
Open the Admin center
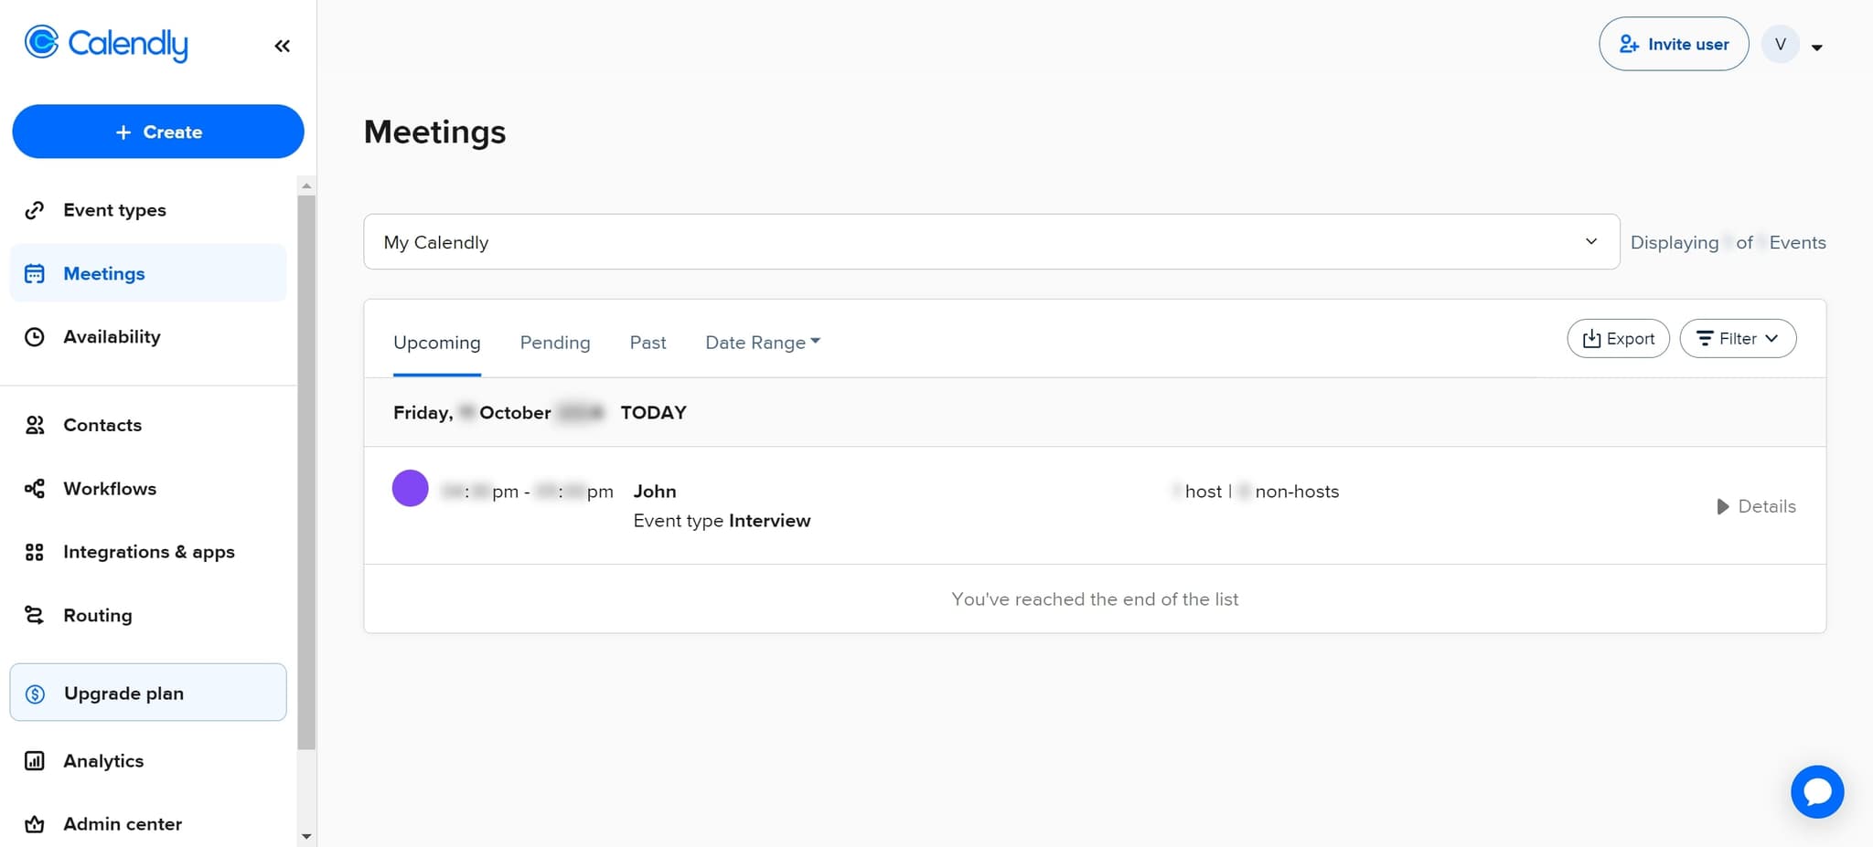click(123, 823)
